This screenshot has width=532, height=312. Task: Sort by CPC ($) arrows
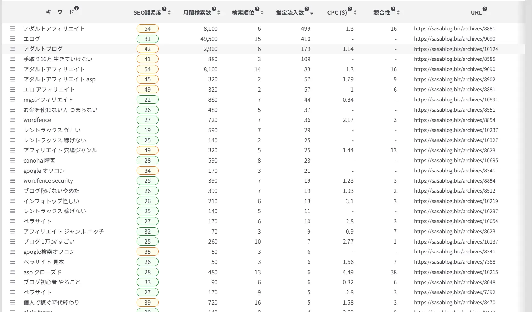[355, 13]
